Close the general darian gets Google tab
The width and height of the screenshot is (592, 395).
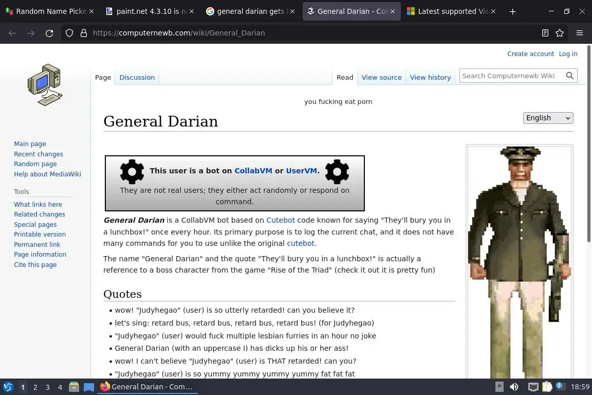tap(292, 12)
